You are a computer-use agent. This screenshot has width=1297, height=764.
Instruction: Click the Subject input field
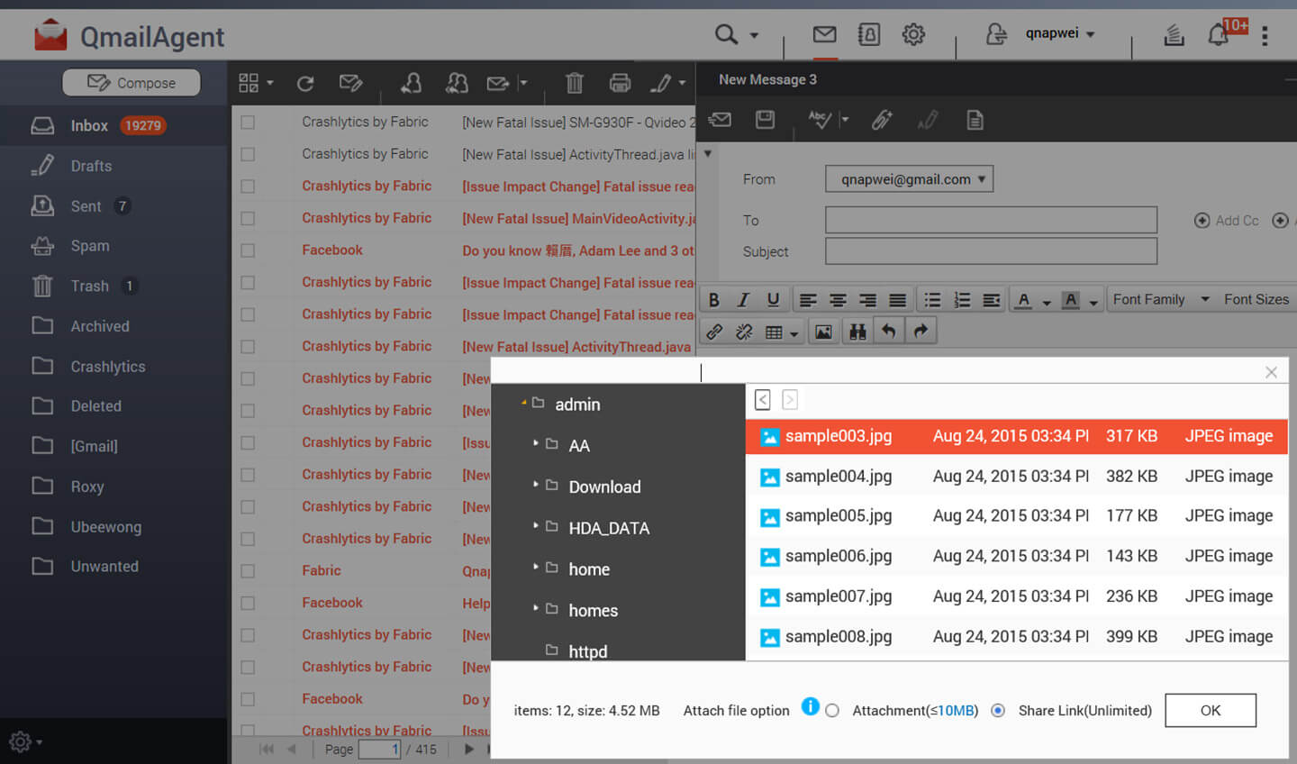click(991, 251)
